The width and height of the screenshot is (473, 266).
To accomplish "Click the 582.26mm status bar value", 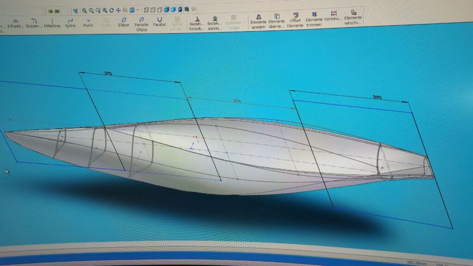I will tap(417, 263).
